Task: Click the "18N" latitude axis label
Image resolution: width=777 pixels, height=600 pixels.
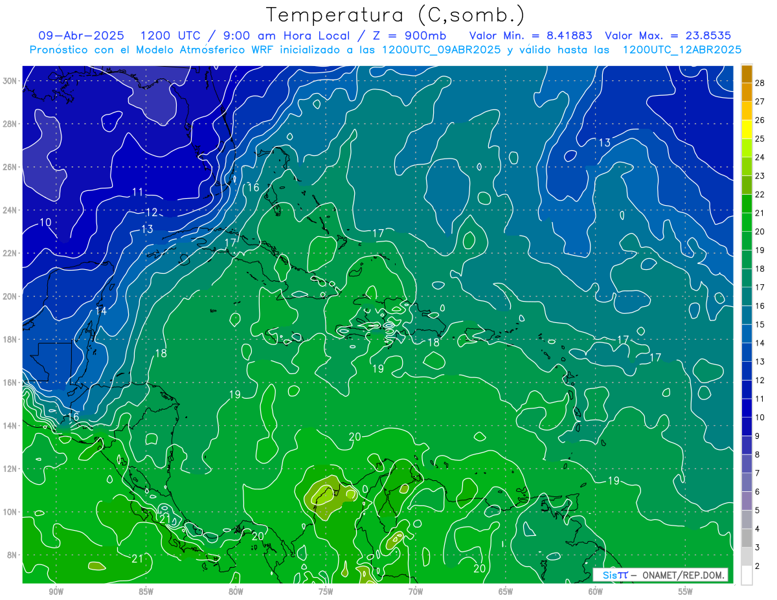Action: point(10,339)
